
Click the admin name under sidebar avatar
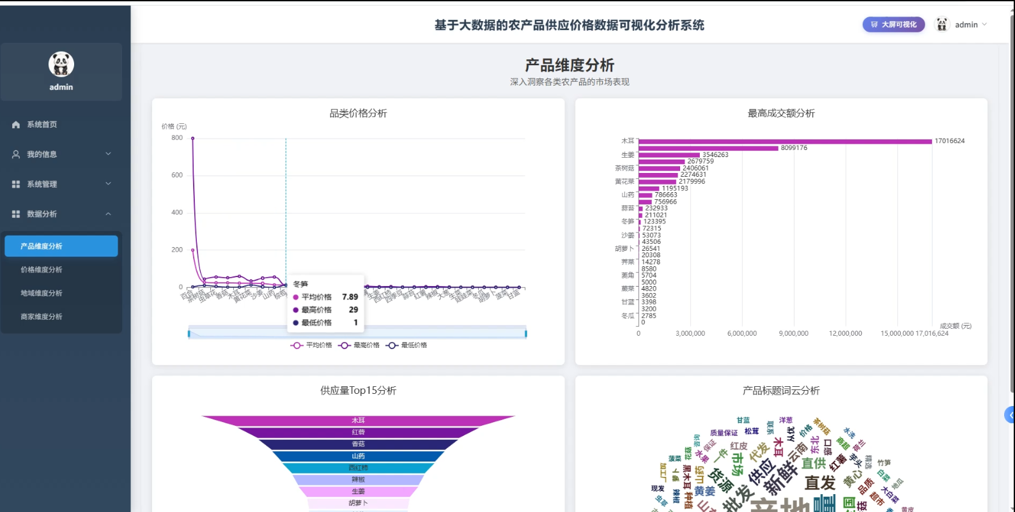(61, 87)
